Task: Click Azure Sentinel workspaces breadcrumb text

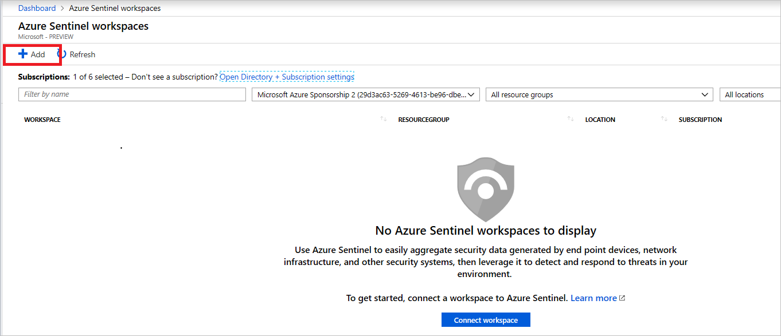Action: 115,8
